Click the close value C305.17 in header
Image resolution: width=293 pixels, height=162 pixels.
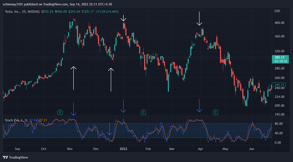coord(88,12)
